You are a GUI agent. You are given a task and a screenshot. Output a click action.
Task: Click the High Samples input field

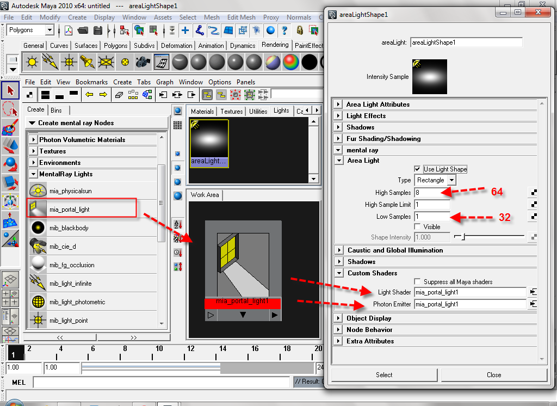431,192
